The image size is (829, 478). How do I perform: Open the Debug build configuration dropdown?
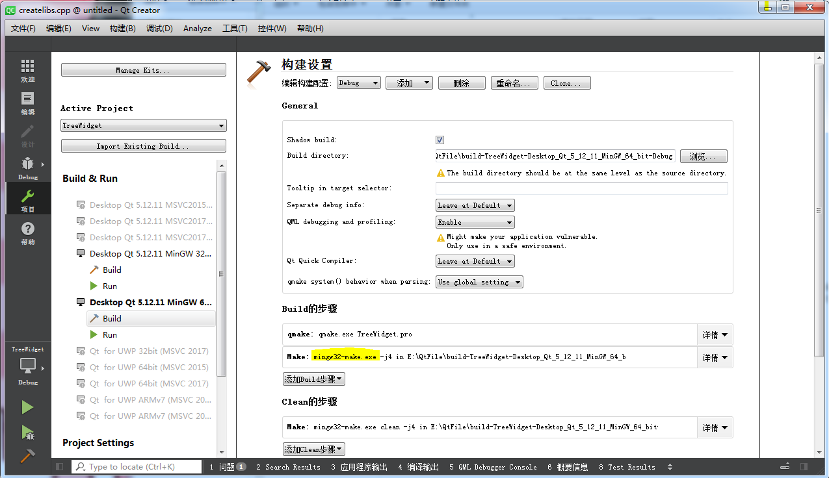(x=359, y=83)
